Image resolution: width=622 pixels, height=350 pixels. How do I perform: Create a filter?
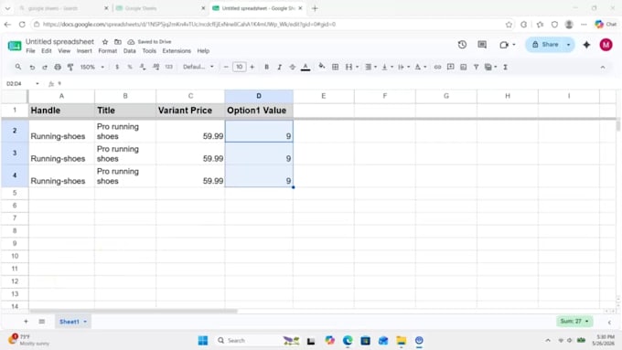476,67
